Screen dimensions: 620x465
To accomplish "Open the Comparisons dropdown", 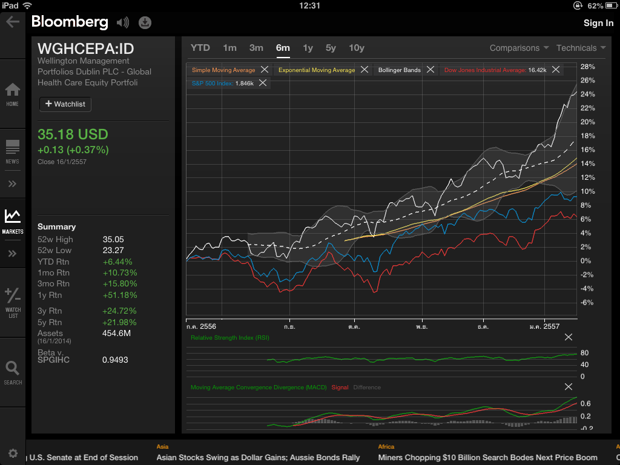I will 519,48.
